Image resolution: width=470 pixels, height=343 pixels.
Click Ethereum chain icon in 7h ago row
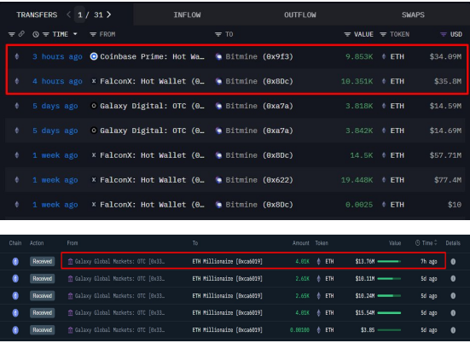[15, 261]
